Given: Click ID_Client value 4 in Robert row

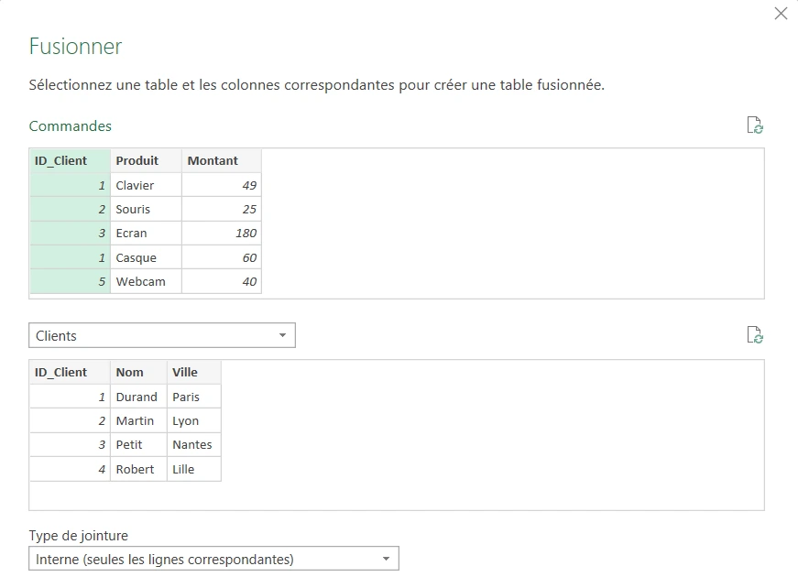Looking at the screenshot, I should [71, 469].
